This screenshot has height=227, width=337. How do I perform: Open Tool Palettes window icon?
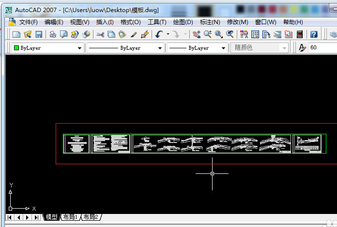coord(266,34)
